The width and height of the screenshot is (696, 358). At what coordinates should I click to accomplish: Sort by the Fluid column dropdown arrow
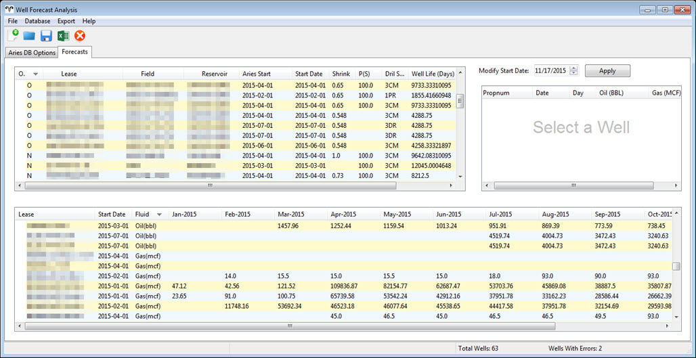tap(159, 215)
